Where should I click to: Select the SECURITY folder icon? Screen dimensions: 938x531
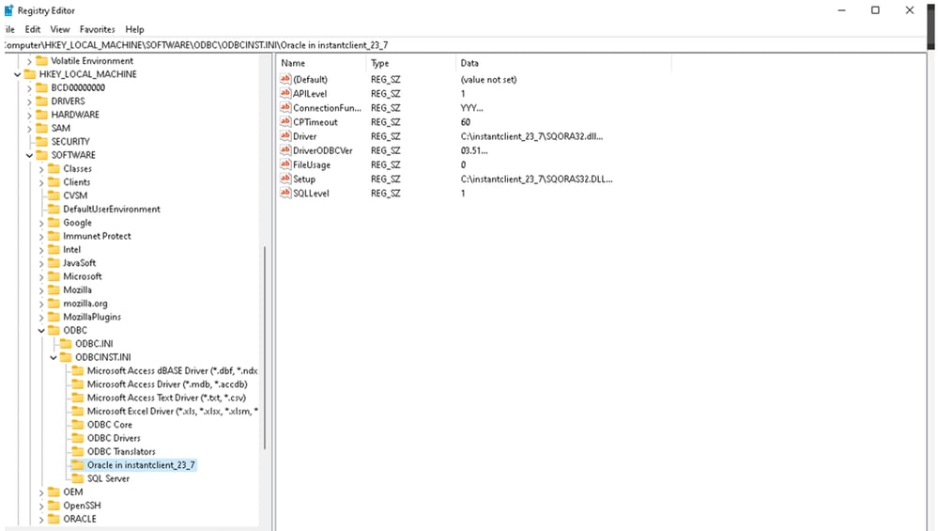42,141
